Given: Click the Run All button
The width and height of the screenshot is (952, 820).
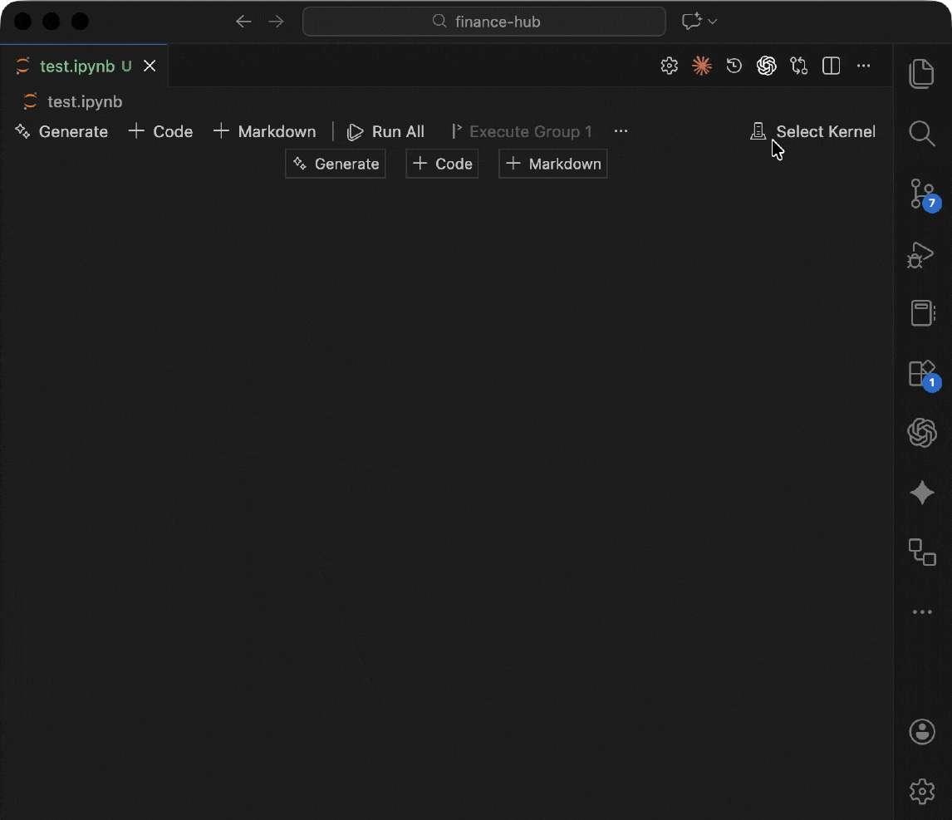Looking at the screenshot, I should pyautogui.click(x=386, y=131).
